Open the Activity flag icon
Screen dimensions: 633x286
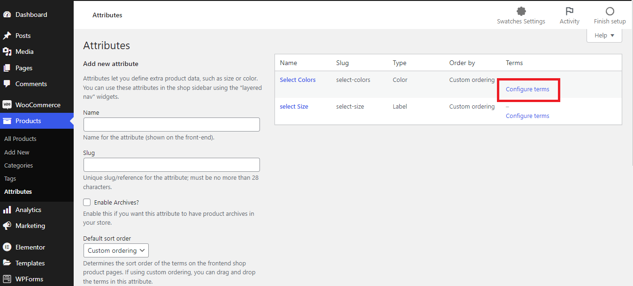click(569, 11)
